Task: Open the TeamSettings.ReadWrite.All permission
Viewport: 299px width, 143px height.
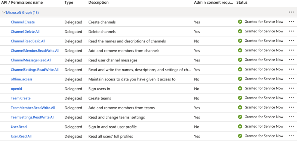Action: 33,117
